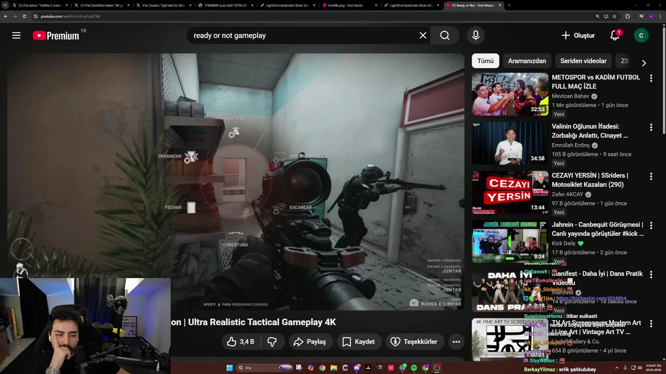Expand hidden system tray icons chevron

coord(617,367)
